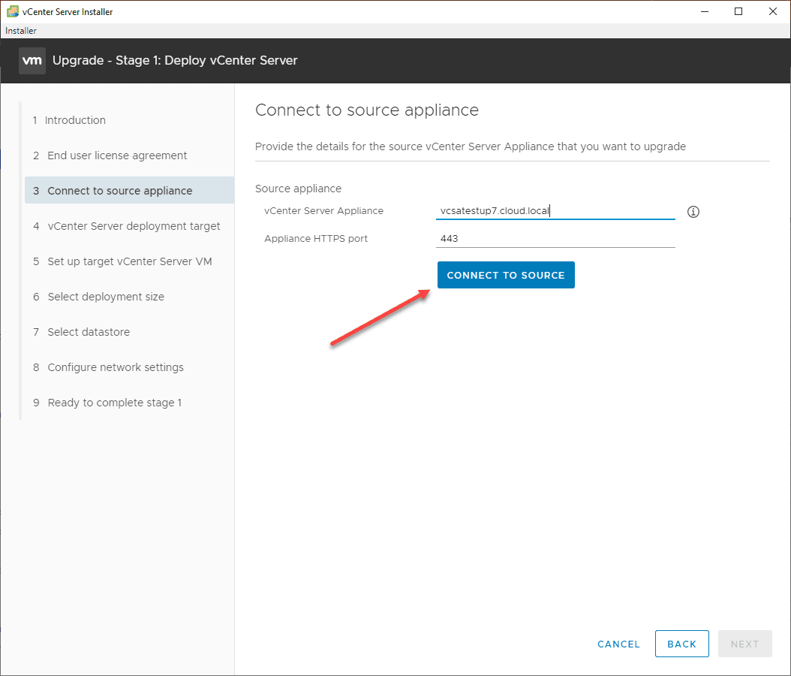
Task: Cancel the upgrade wizard
Action: tap(618, 644)
